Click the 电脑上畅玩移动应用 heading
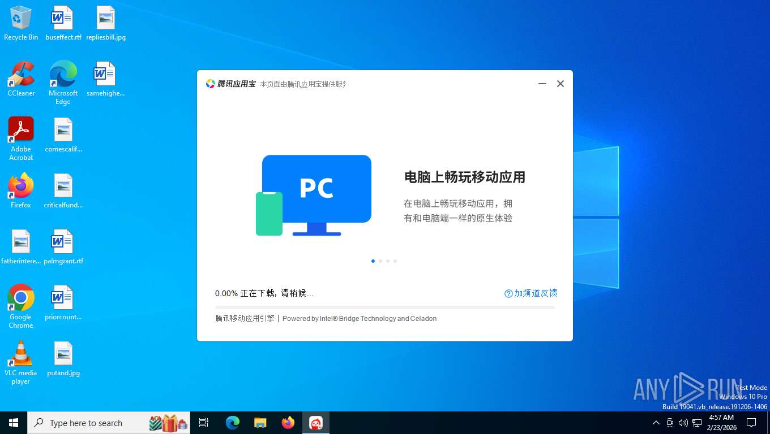 (465, 177)
